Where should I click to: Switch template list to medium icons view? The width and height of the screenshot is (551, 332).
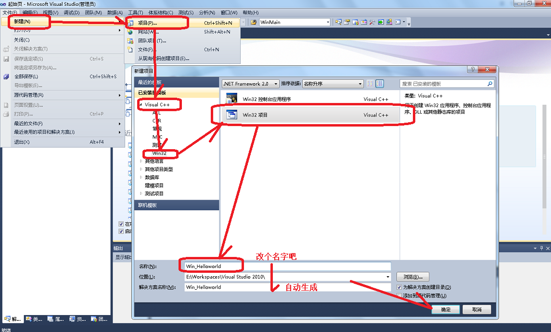[380, 84]
